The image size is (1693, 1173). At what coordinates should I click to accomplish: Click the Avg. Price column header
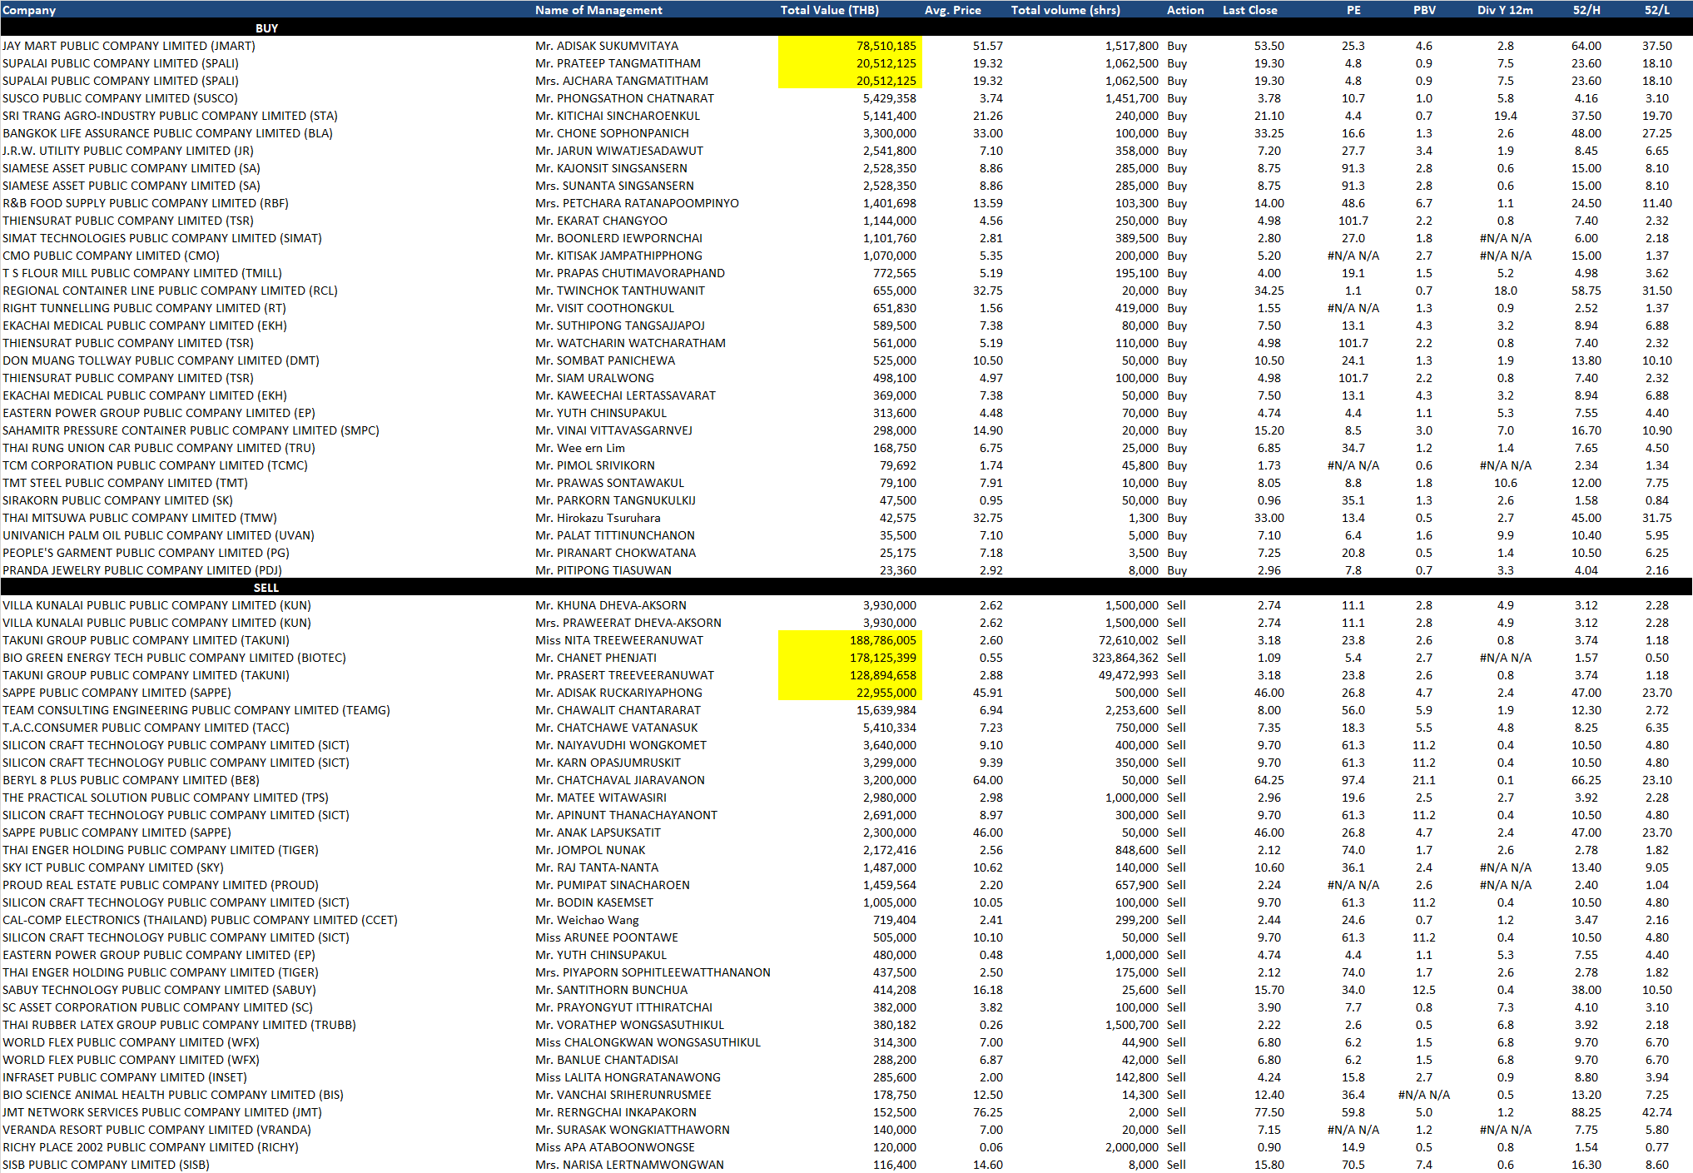point(952,10)
